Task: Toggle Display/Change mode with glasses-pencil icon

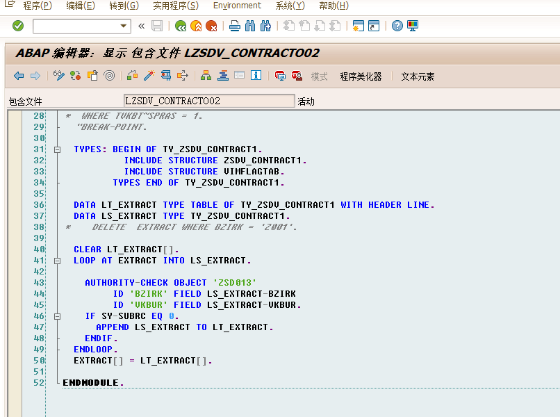Action: pos(59,76)
